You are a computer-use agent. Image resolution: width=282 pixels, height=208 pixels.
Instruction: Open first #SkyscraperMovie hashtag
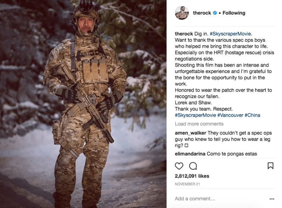230,34
